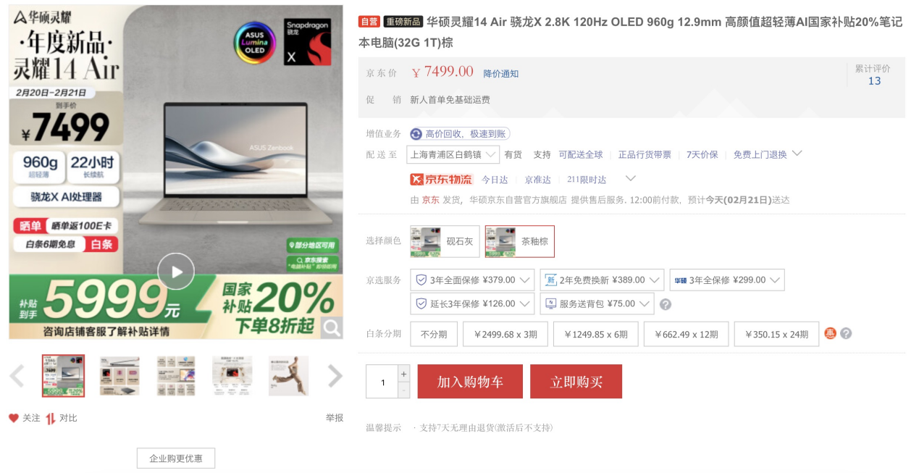Click help icon next to 服务送背包

click(x=666, y=304)
